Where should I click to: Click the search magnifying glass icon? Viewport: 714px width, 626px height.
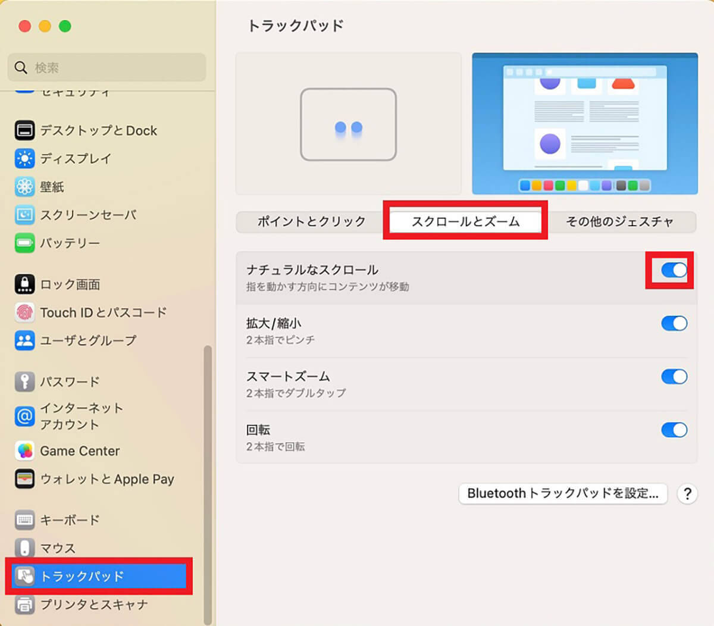point(21,67)
